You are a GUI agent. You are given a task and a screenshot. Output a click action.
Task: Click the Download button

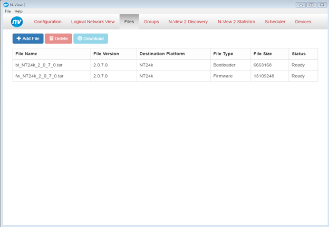click(91, 38)
